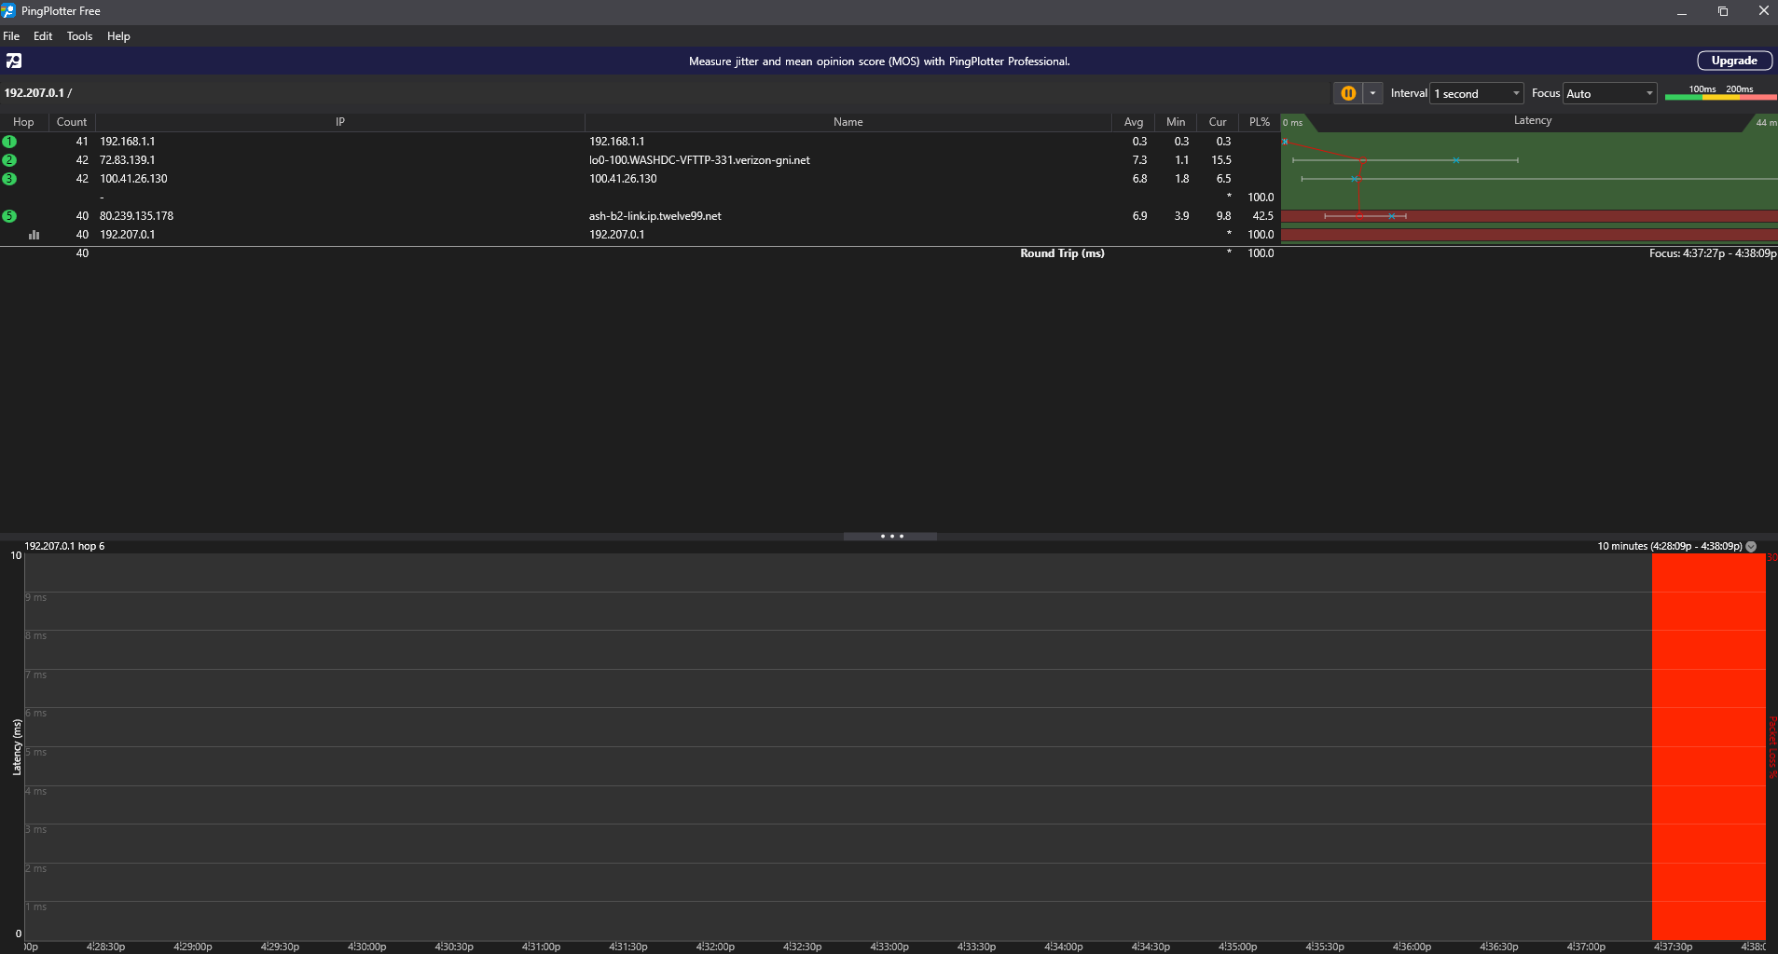Select IP cell 72.83.139.1
This screenshot has width=1778, height=954.
pyautogui.click(x=128, y=160)
